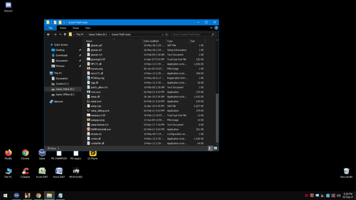
Task: Select the Word 2007 desktop icon
Action: coord(59,173)
